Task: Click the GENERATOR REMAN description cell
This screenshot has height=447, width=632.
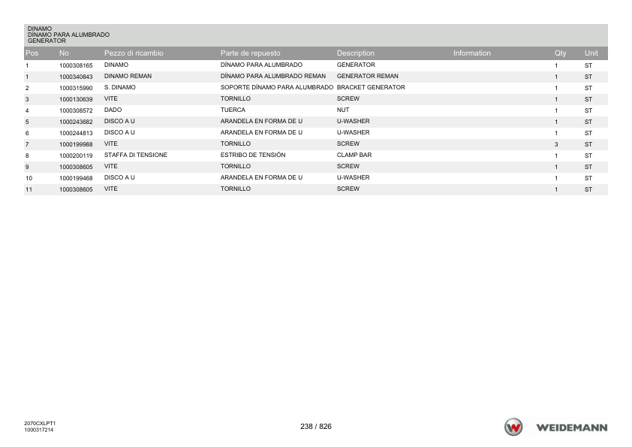Action: (x=368, y=76)
